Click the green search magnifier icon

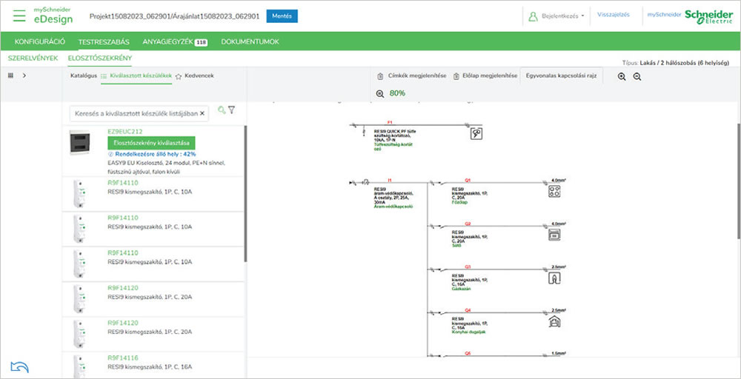pos(221,110)
